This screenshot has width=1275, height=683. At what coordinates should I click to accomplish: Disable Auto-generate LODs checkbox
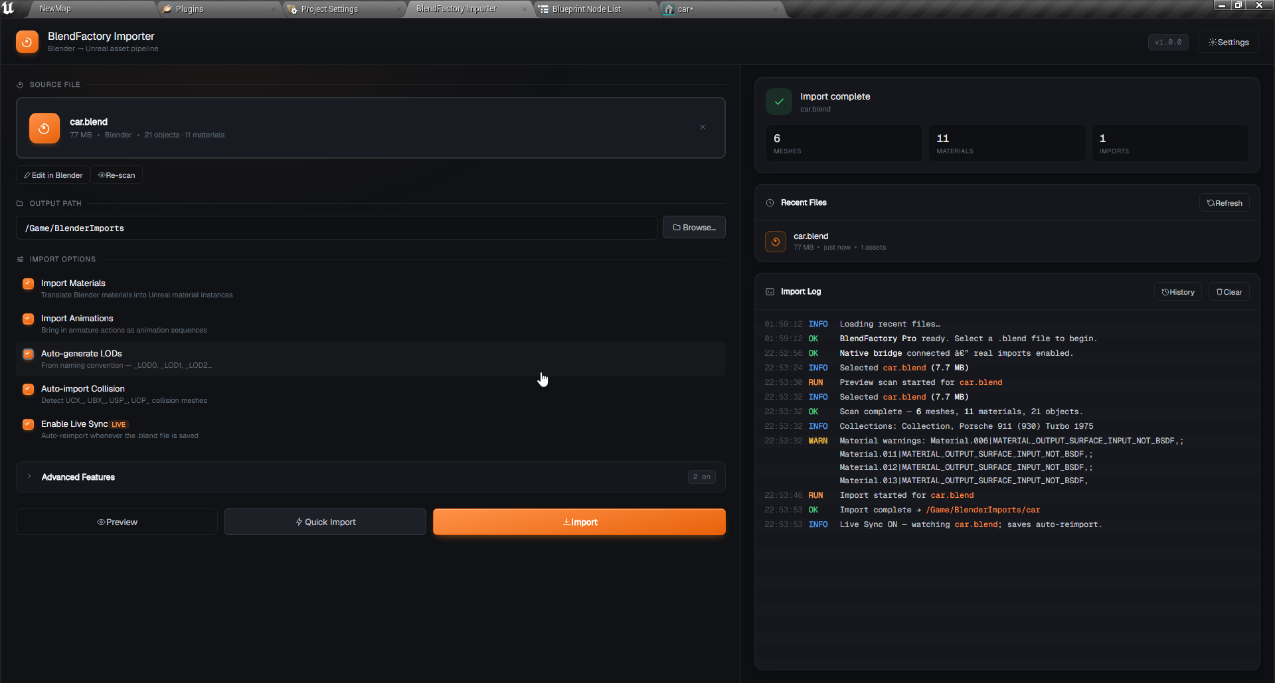(x=29, y=354)
